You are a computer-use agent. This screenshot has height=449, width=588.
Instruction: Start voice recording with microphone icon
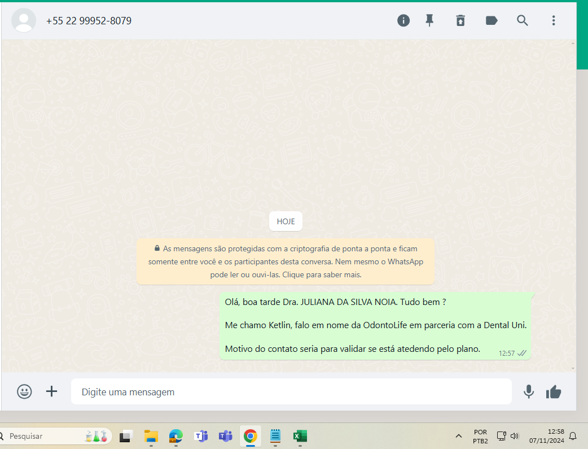529,391
